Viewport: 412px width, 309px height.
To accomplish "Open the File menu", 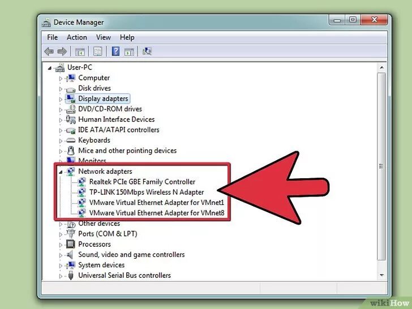I will [52, 37].
